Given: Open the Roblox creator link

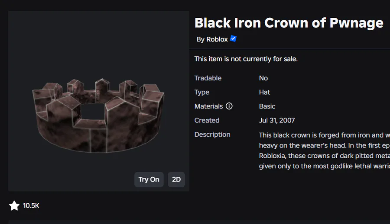Looking at the screenshot, I should tap(217, 39).
